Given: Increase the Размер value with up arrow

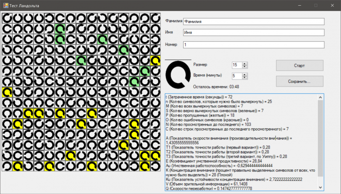Looking at the screenshot, I should tap(245, 64).
